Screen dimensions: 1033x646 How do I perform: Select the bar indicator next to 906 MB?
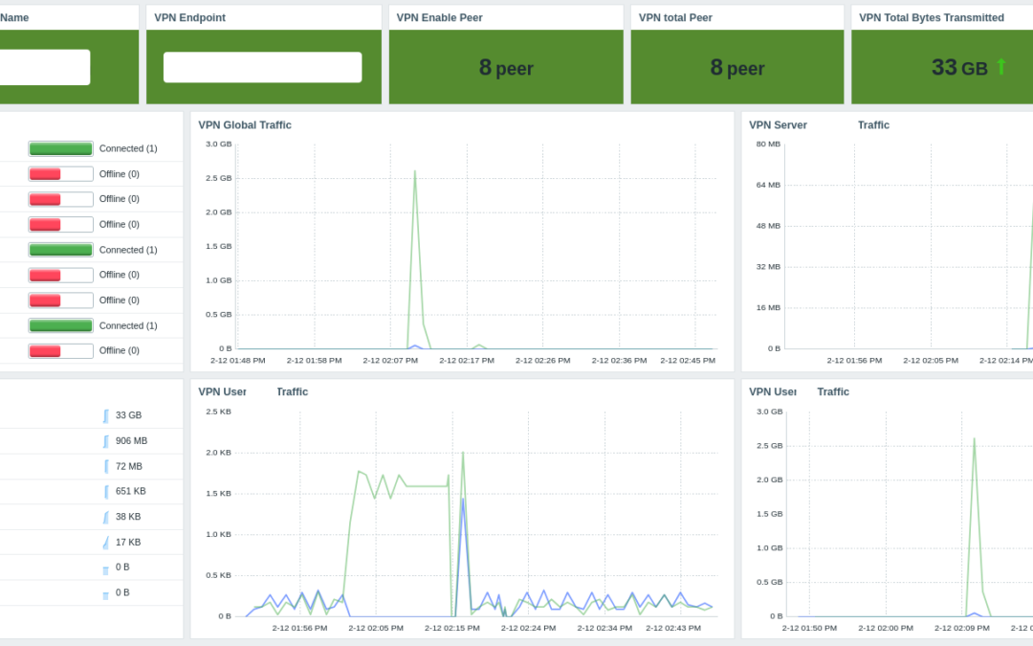(106, 441)
